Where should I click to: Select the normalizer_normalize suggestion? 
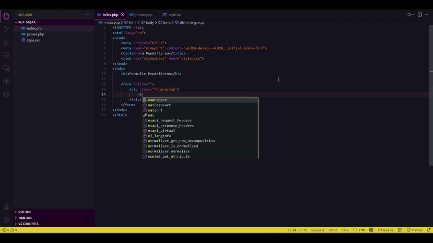click(x=200, y=151)
